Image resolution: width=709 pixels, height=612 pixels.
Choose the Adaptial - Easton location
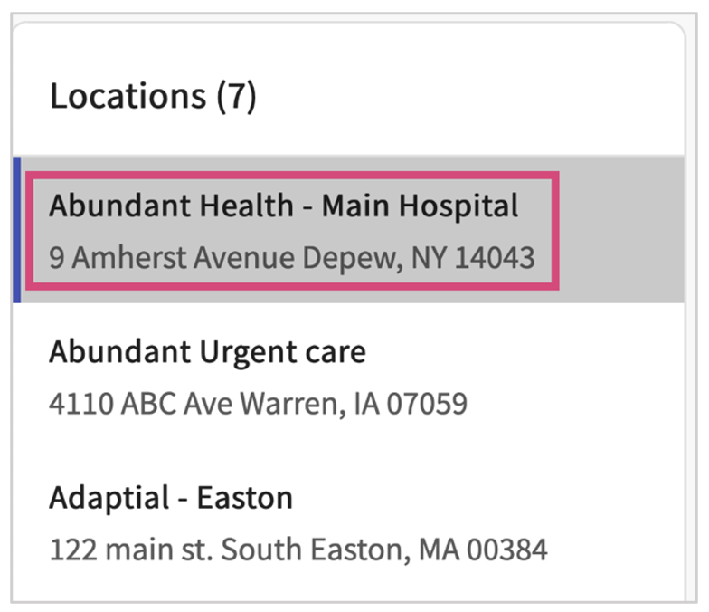coord(171,498)
